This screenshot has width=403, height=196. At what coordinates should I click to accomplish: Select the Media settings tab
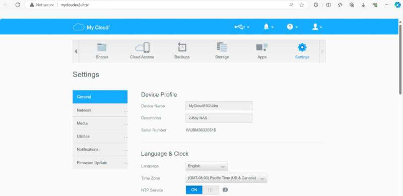tap(100, 123)
